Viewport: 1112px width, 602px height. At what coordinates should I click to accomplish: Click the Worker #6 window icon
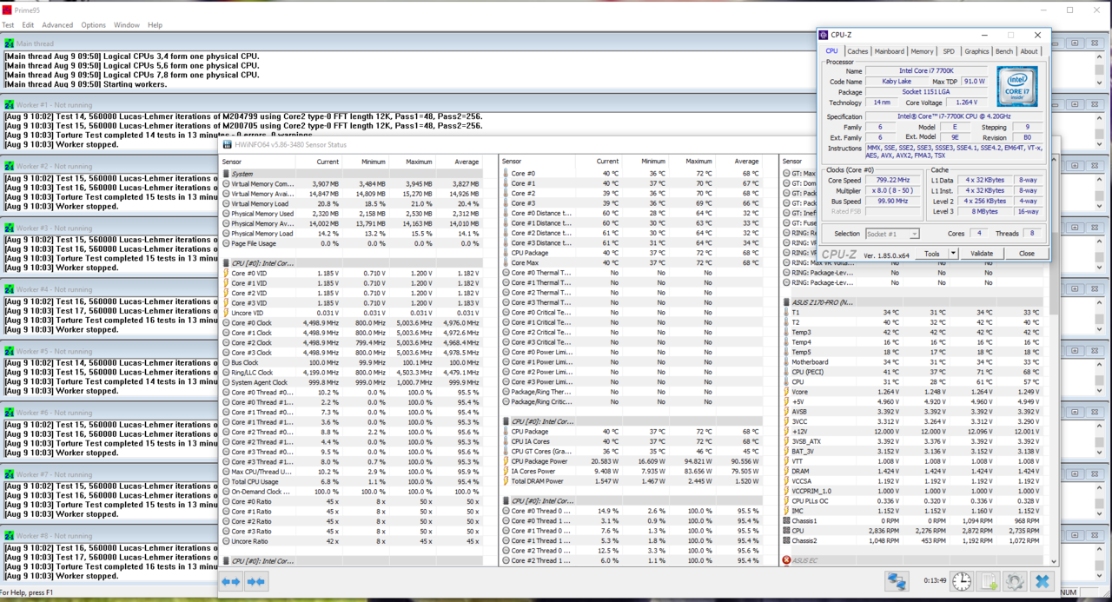(x=10, y=413)
